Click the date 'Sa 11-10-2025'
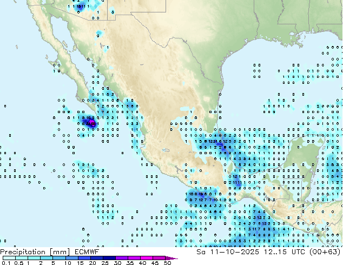 228,252
